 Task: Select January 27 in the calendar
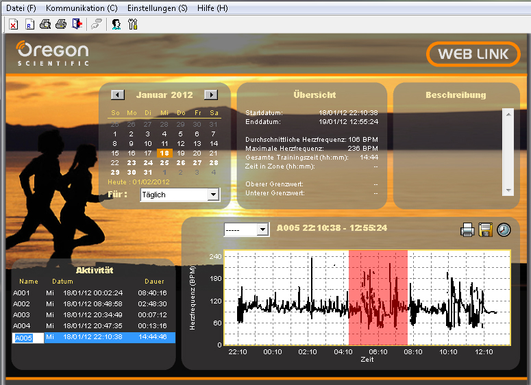tap(197, 163)
